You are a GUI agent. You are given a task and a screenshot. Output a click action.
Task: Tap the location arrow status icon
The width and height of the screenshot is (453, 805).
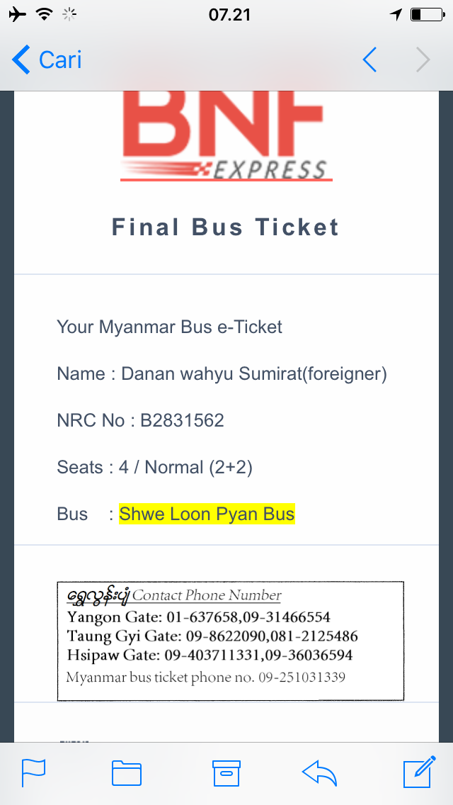click(396, 14)
